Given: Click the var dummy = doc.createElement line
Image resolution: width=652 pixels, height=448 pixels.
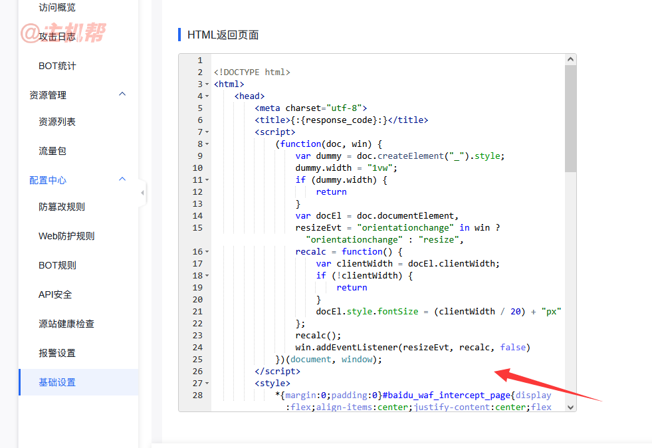Looking at the screenshot, I should click(x=400, y=156).
